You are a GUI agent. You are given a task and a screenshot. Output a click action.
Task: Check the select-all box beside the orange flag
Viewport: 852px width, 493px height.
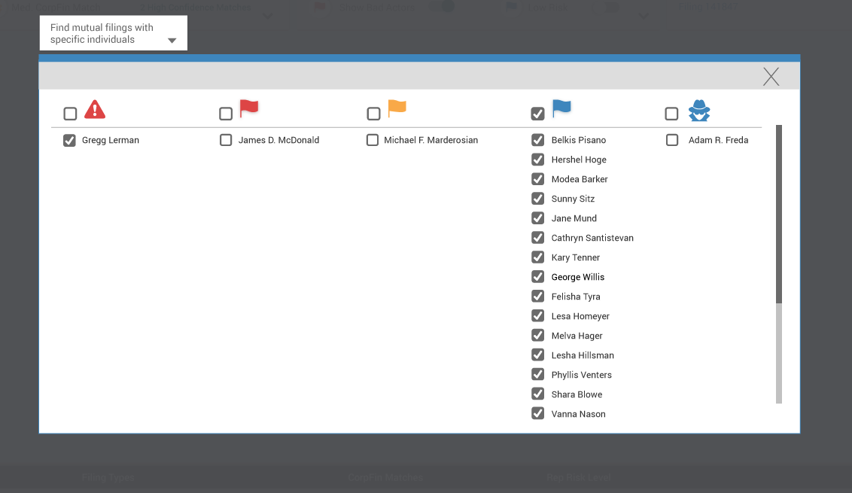pos(373,114)
